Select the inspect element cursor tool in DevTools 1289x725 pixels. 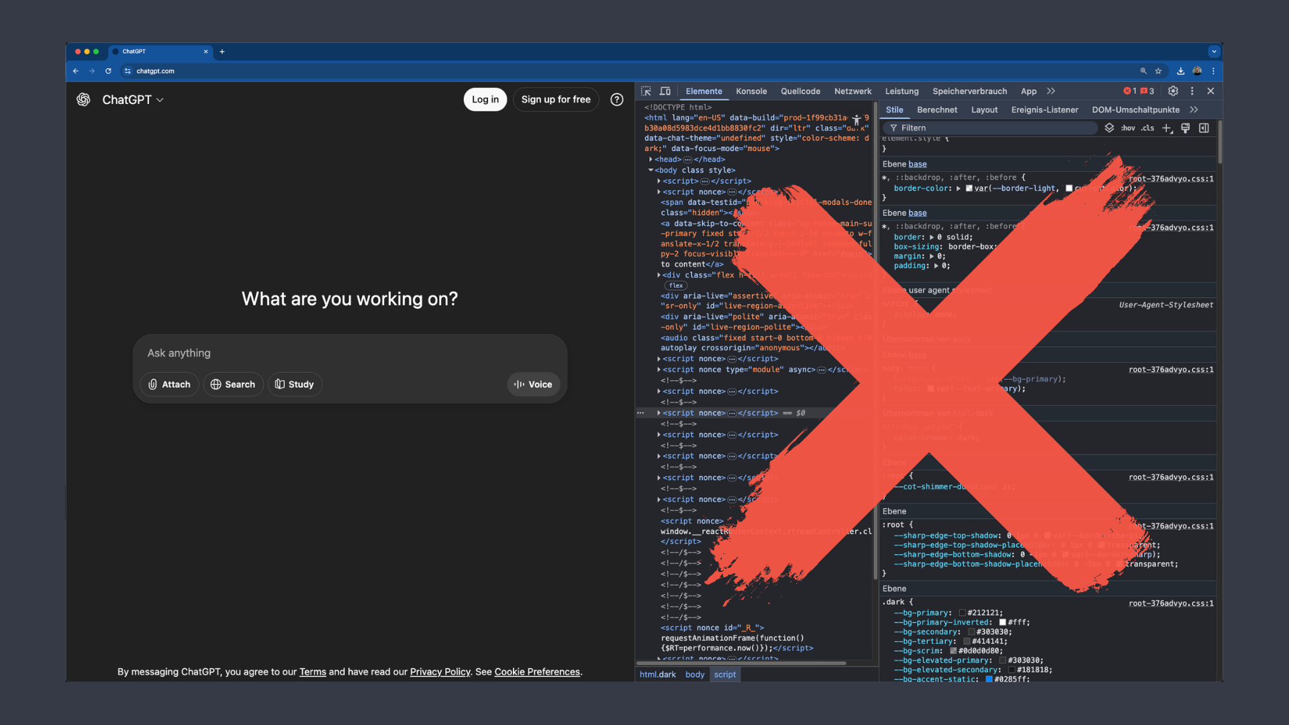[x=646, y=91]
